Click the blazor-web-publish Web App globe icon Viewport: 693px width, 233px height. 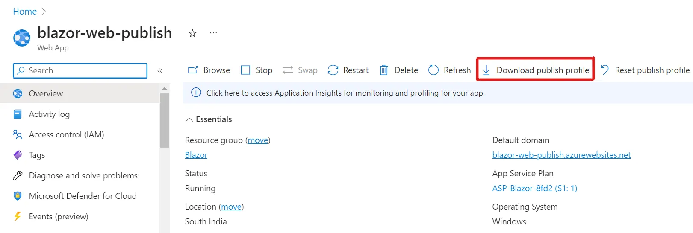pos(22,38)
